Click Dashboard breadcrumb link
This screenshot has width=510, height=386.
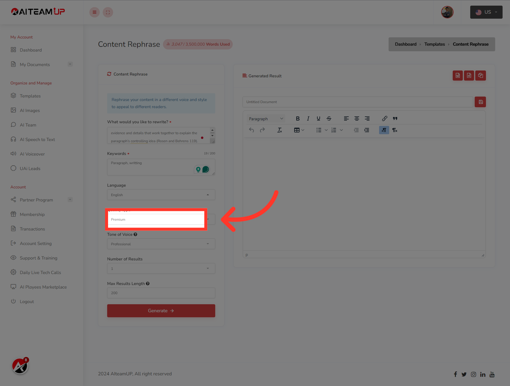point(406,44)
